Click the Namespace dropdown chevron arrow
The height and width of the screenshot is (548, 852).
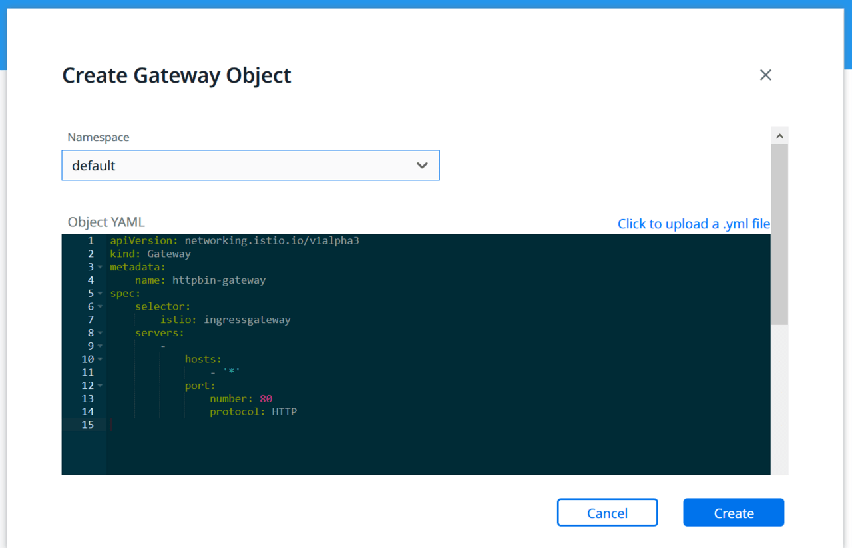422,165
